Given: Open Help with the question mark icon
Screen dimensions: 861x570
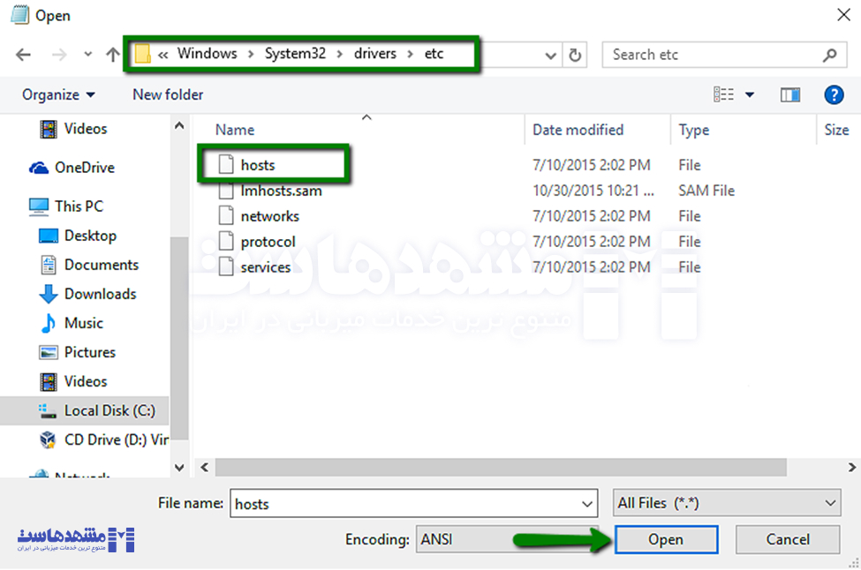Looking at the screenshot, I should click(834, 94).
